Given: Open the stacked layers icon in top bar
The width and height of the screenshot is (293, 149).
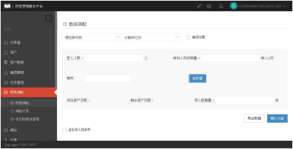Looking at the screenshot, I should (209, 6).
